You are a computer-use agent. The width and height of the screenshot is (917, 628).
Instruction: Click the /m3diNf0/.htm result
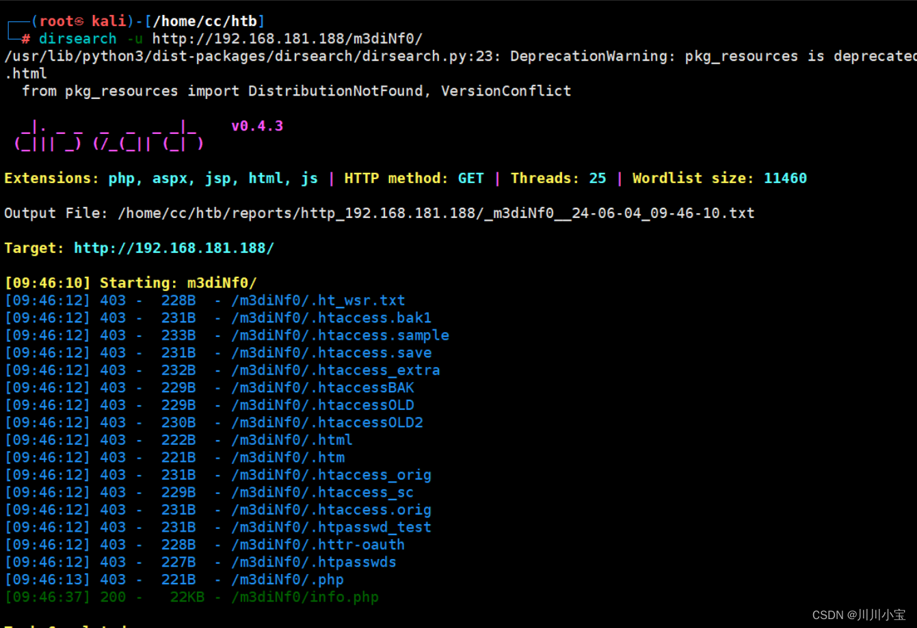(288, 457)
